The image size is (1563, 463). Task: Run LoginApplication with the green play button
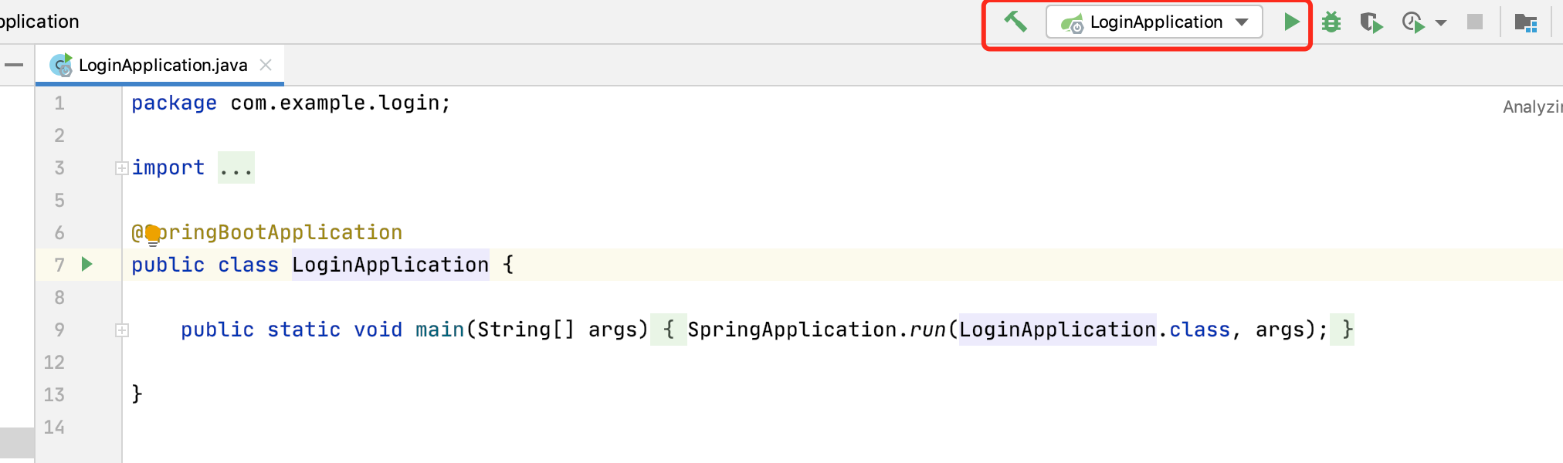point(1290,22)
